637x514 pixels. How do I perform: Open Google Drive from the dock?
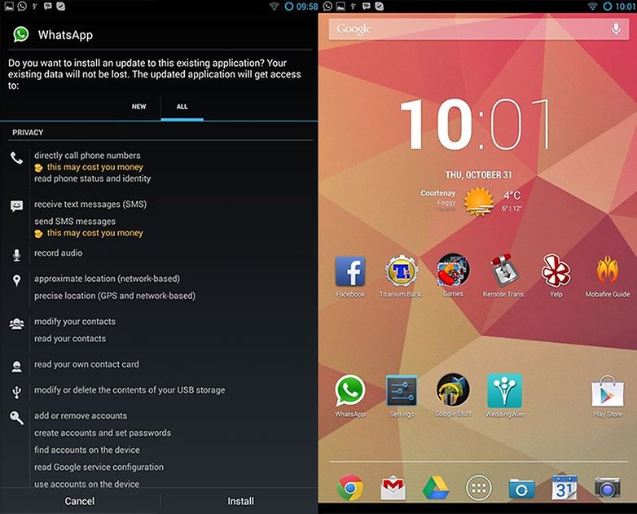pos(436,488)
